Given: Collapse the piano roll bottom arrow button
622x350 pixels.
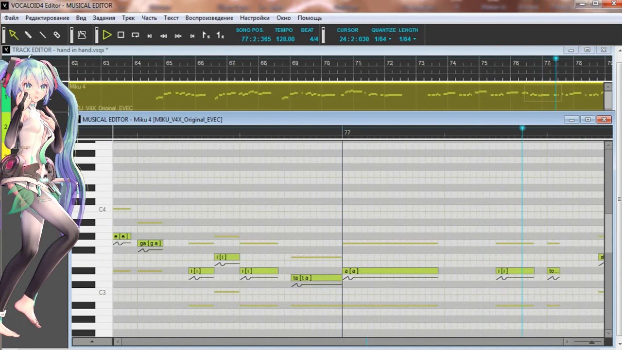Looking at the screenshot, I should click(92, 342).
